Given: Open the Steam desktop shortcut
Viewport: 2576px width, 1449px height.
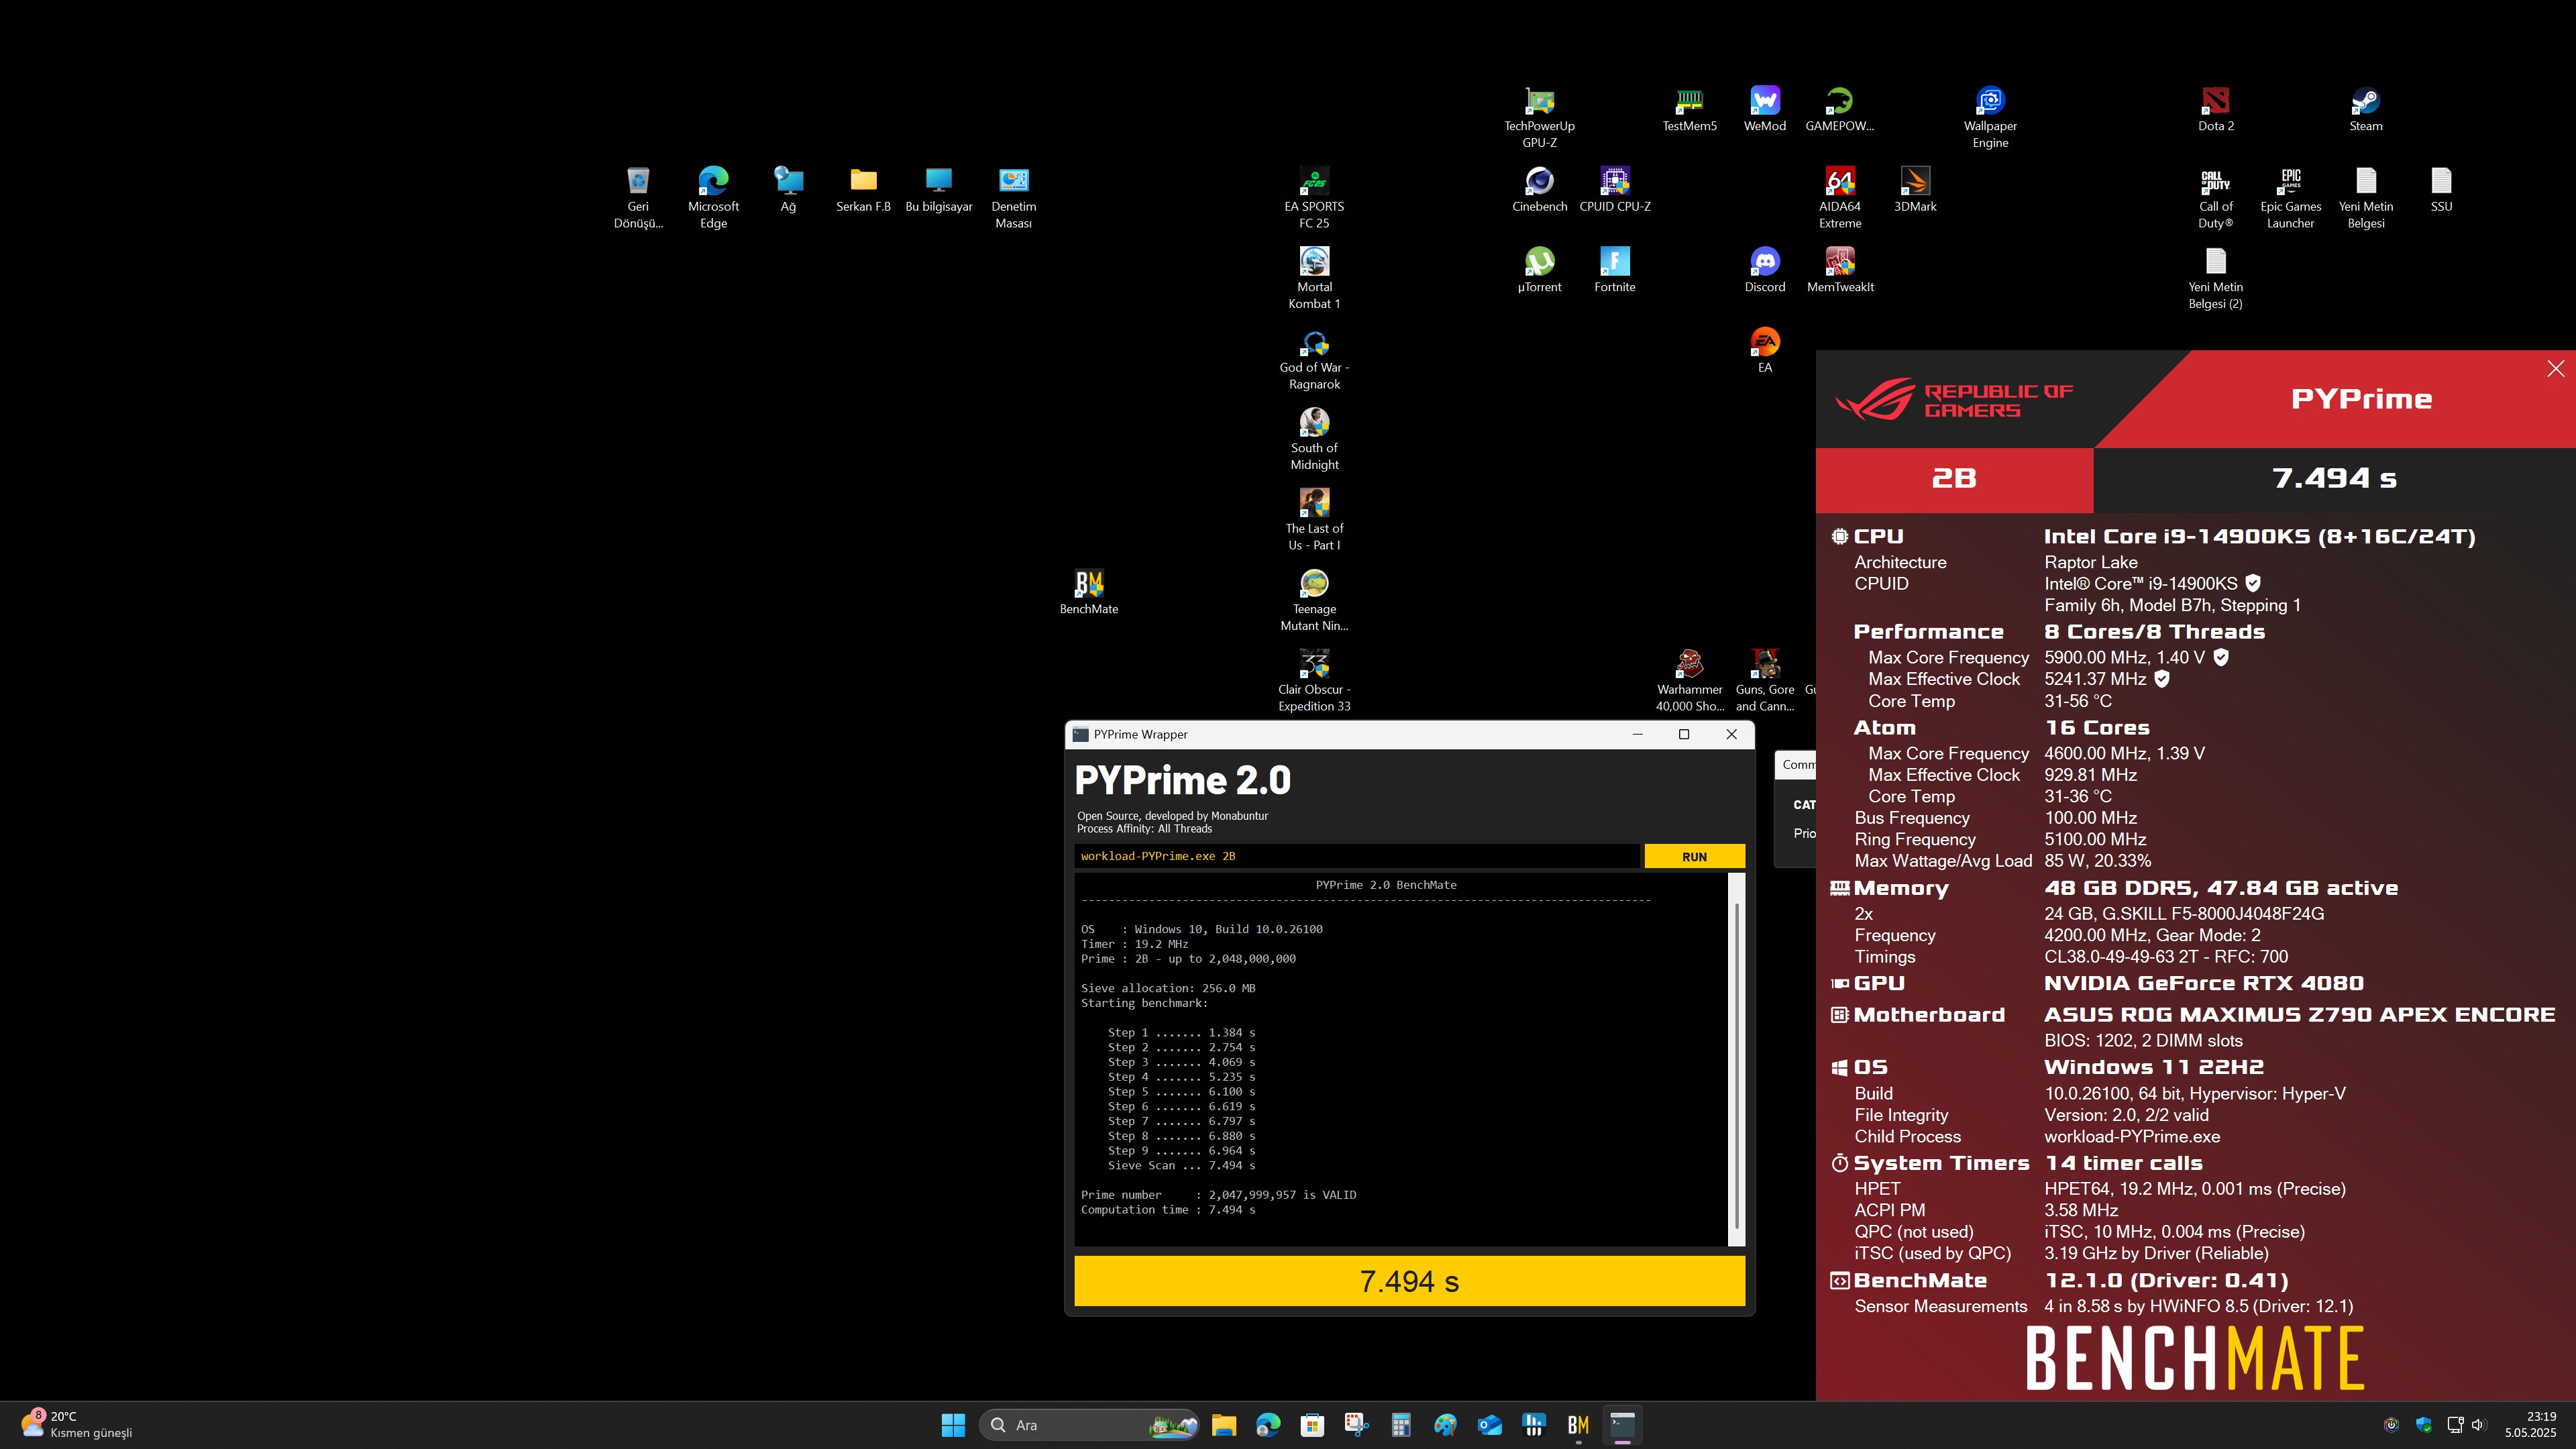Looking at the screenshot, I should coord(2365,109).
